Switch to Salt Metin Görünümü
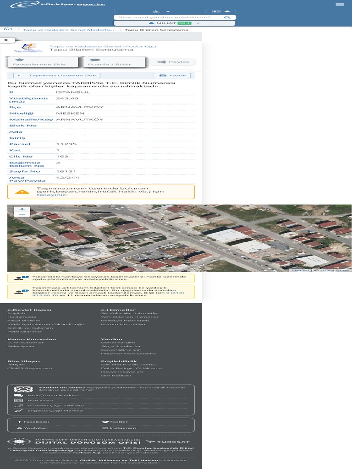The height and width of the screenshot is (469, 352). pos(128,365)
